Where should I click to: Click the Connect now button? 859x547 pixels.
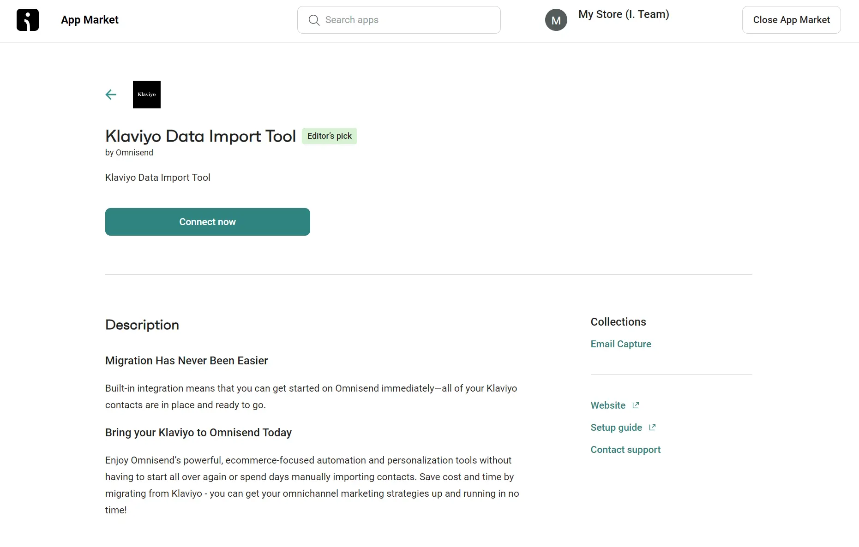click(x=208, y=222)
